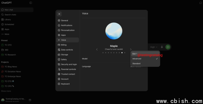Select Standard voice model option
This screenshot has width=203, height=104.
pos(145,64)
